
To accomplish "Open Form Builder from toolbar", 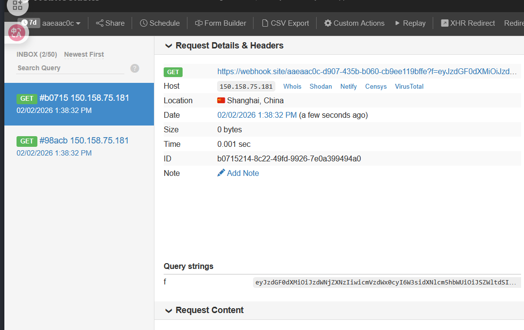I will coord(220,23).
